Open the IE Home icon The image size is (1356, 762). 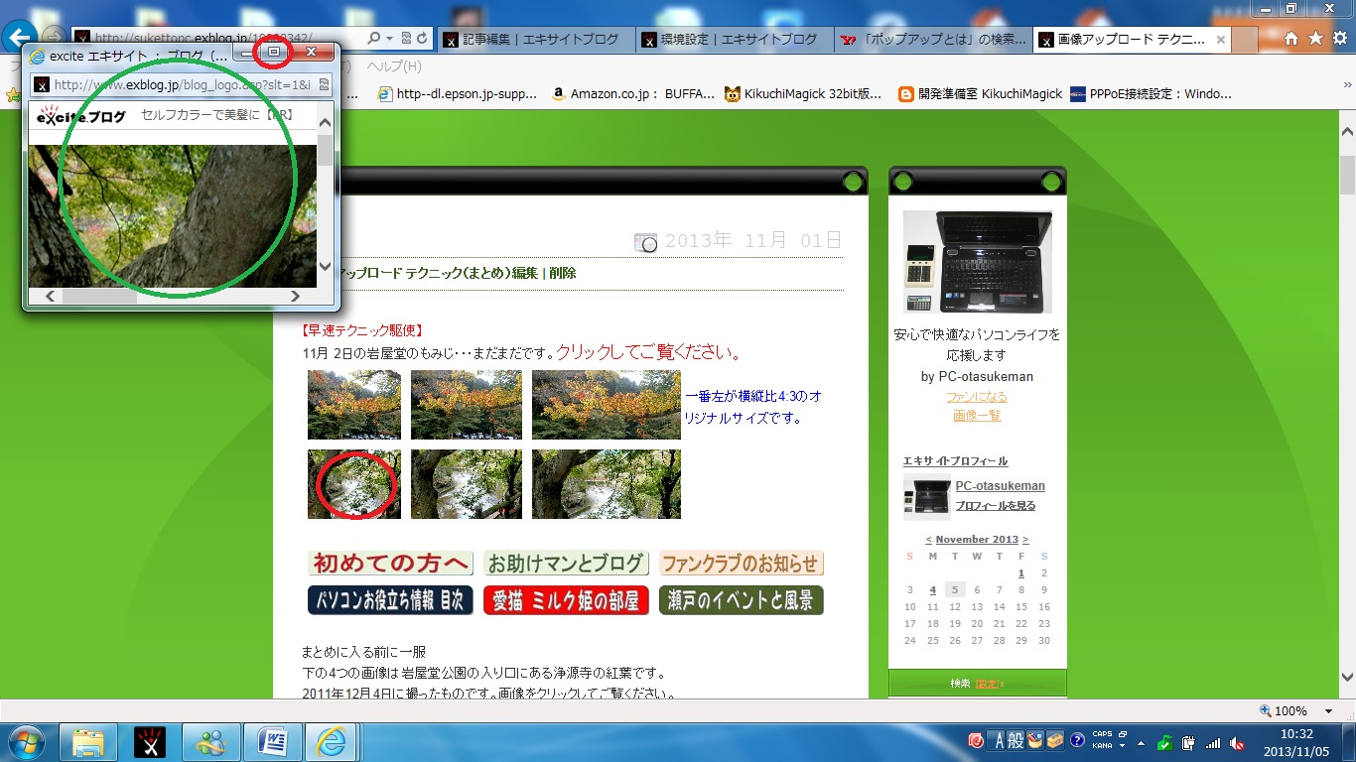(1291, 39)
